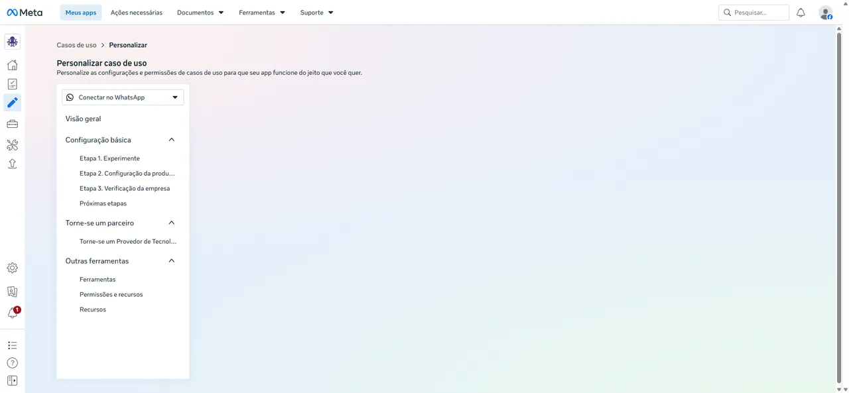This screenshot has width=849, height=393.
Task: Open notifications bell in top bar
Action: [801, 13]
